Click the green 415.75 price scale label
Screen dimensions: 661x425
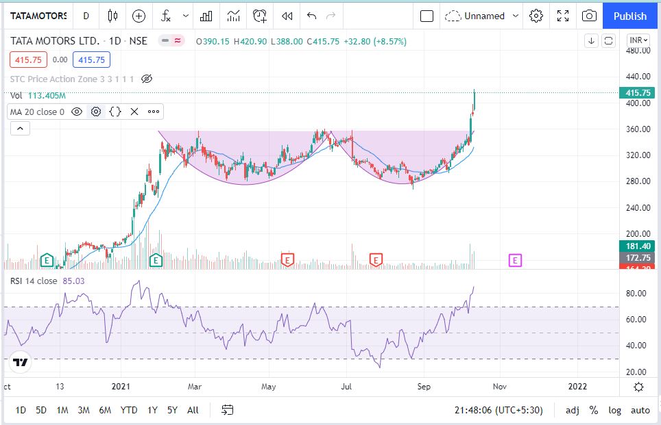637,92
